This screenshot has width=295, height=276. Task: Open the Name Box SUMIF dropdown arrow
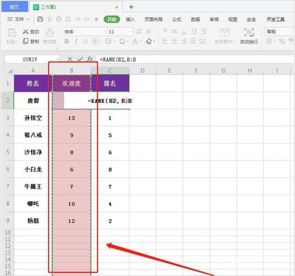(58, 59)
